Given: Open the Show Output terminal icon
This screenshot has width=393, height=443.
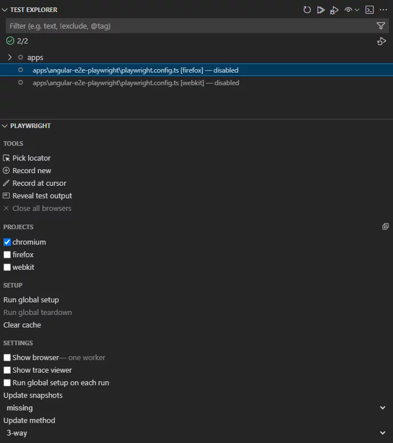Looking at the screenshot, I should (370, 10).
